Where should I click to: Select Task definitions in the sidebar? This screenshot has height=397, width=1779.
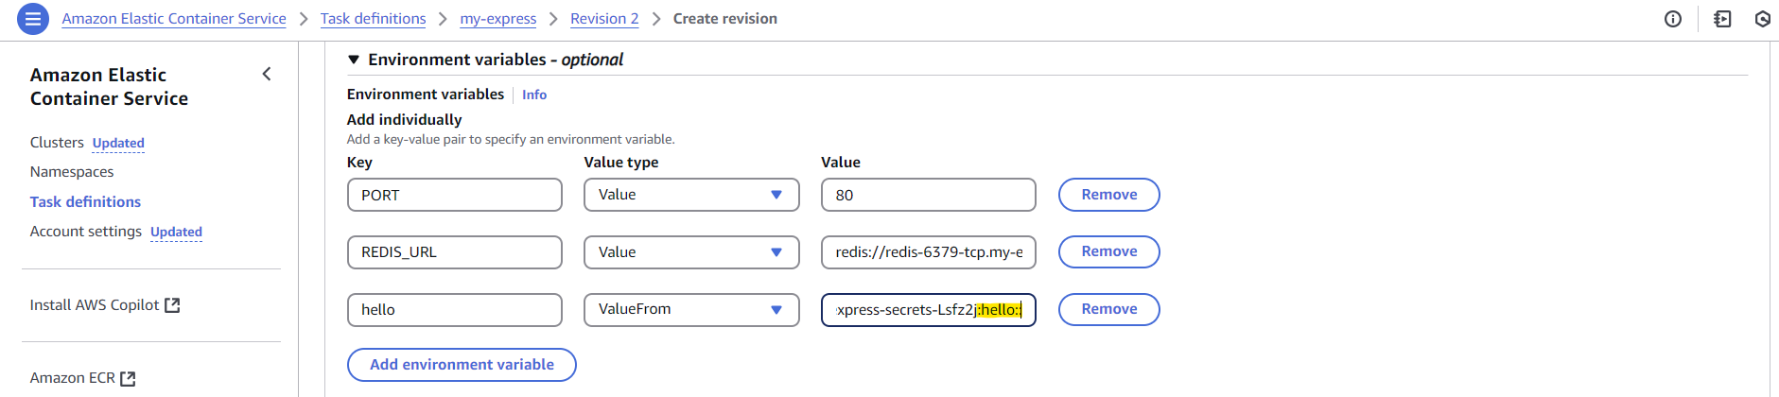pyautogui.click(x=85, y=202)
